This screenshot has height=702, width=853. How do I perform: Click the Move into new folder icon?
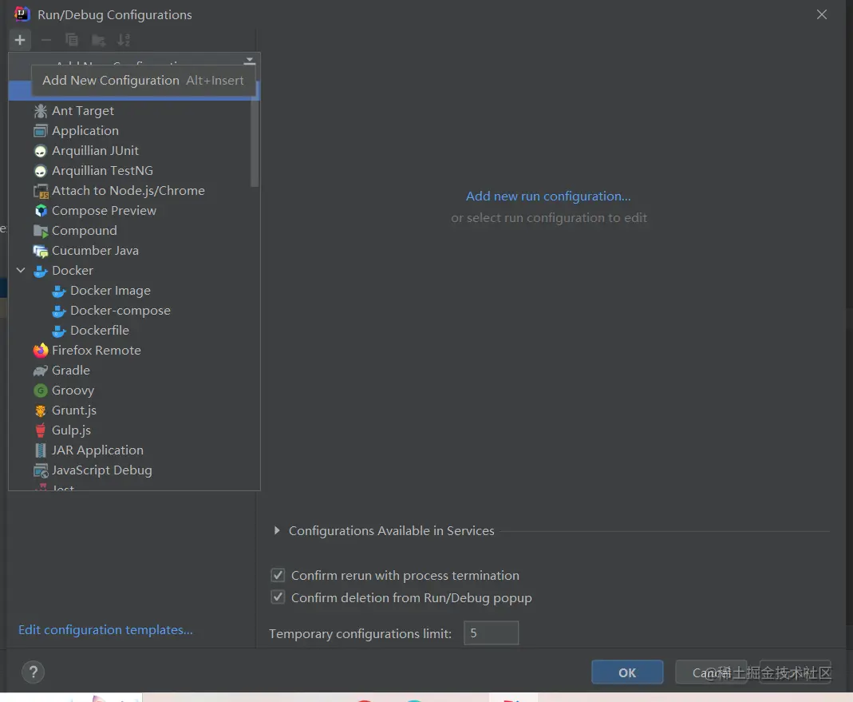(98, 40)
